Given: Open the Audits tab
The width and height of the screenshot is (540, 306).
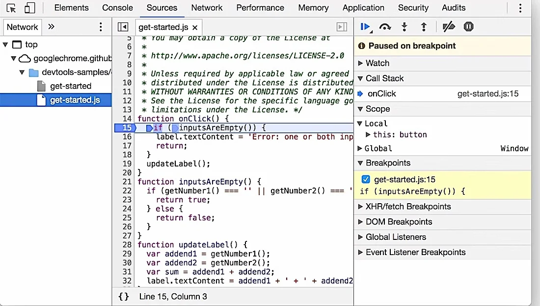Looking at the screenshot, I should click(x=454, y=7).
